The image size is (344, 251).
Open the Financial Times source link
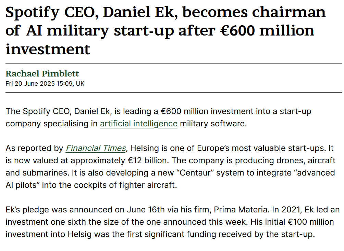coord(96,148)
